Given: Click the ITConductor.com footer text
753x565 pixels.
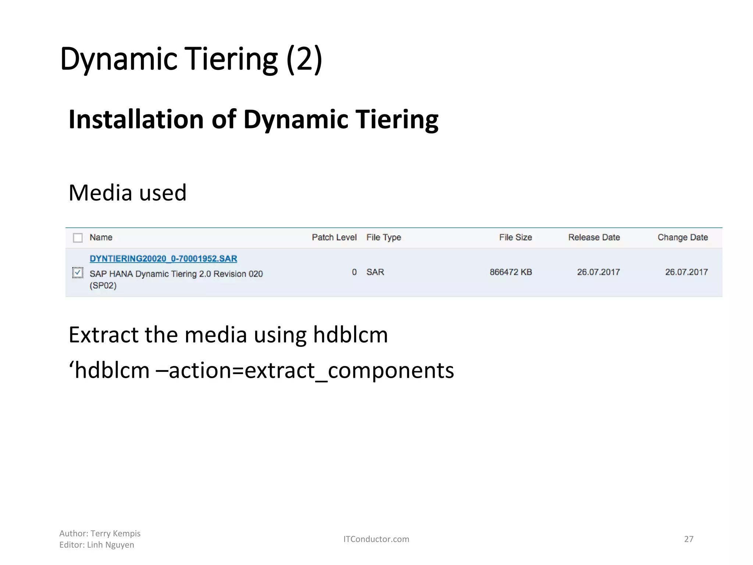Looking at the screenshot, I should tap(376, 539).
